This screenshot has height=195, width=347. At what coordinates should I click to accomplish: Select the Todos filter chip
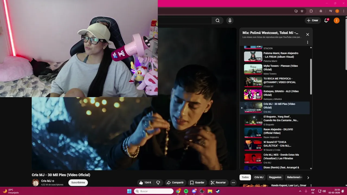coord(245,177)
